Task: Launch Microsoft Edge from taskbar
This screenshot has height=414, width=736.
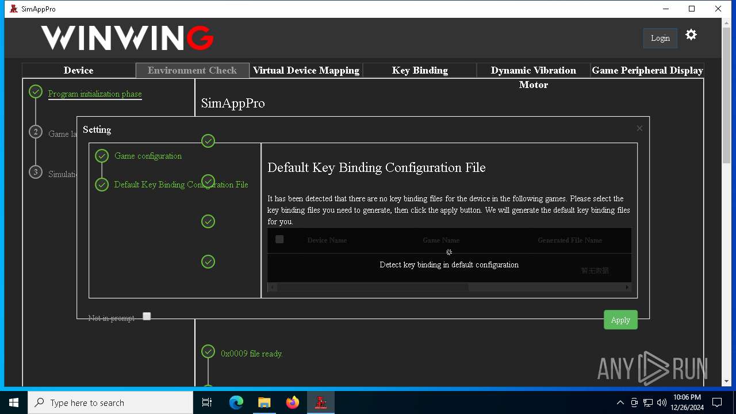Action: [236, 402]
